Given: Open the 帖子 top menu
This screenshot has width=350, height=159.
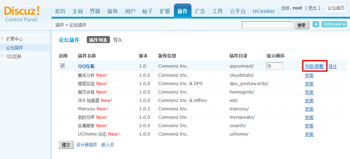Looking at the screenshot, I should coord(147,11).
